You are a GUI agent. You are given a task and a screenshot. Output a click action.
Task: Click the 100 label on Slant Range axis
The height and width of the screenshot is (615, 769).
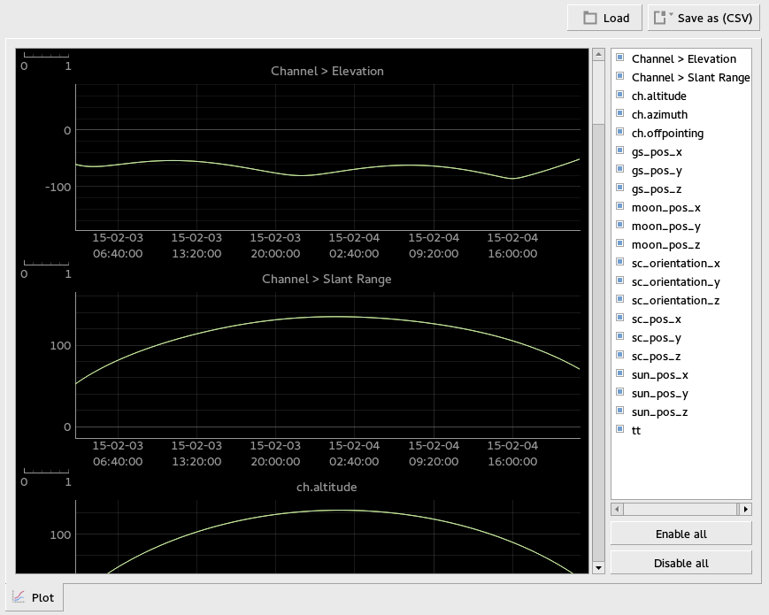click(x=60, y=346)
